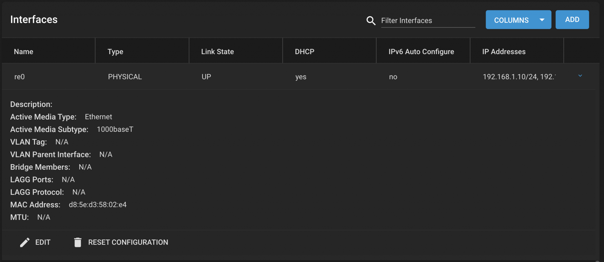Open the COLUMNS dropdown arrow

pyautogui.click(x=542, y=20)
